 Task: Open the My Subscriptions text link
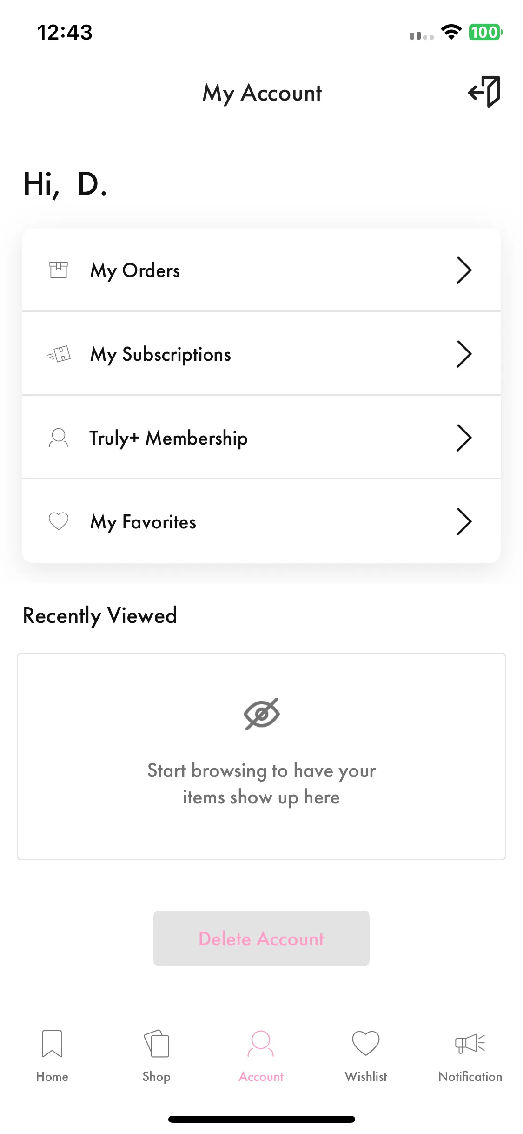tap(160, 355)
